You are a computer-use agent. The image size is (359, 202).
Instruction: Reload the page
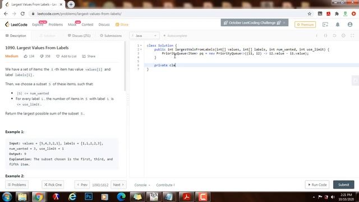(22, 13)
